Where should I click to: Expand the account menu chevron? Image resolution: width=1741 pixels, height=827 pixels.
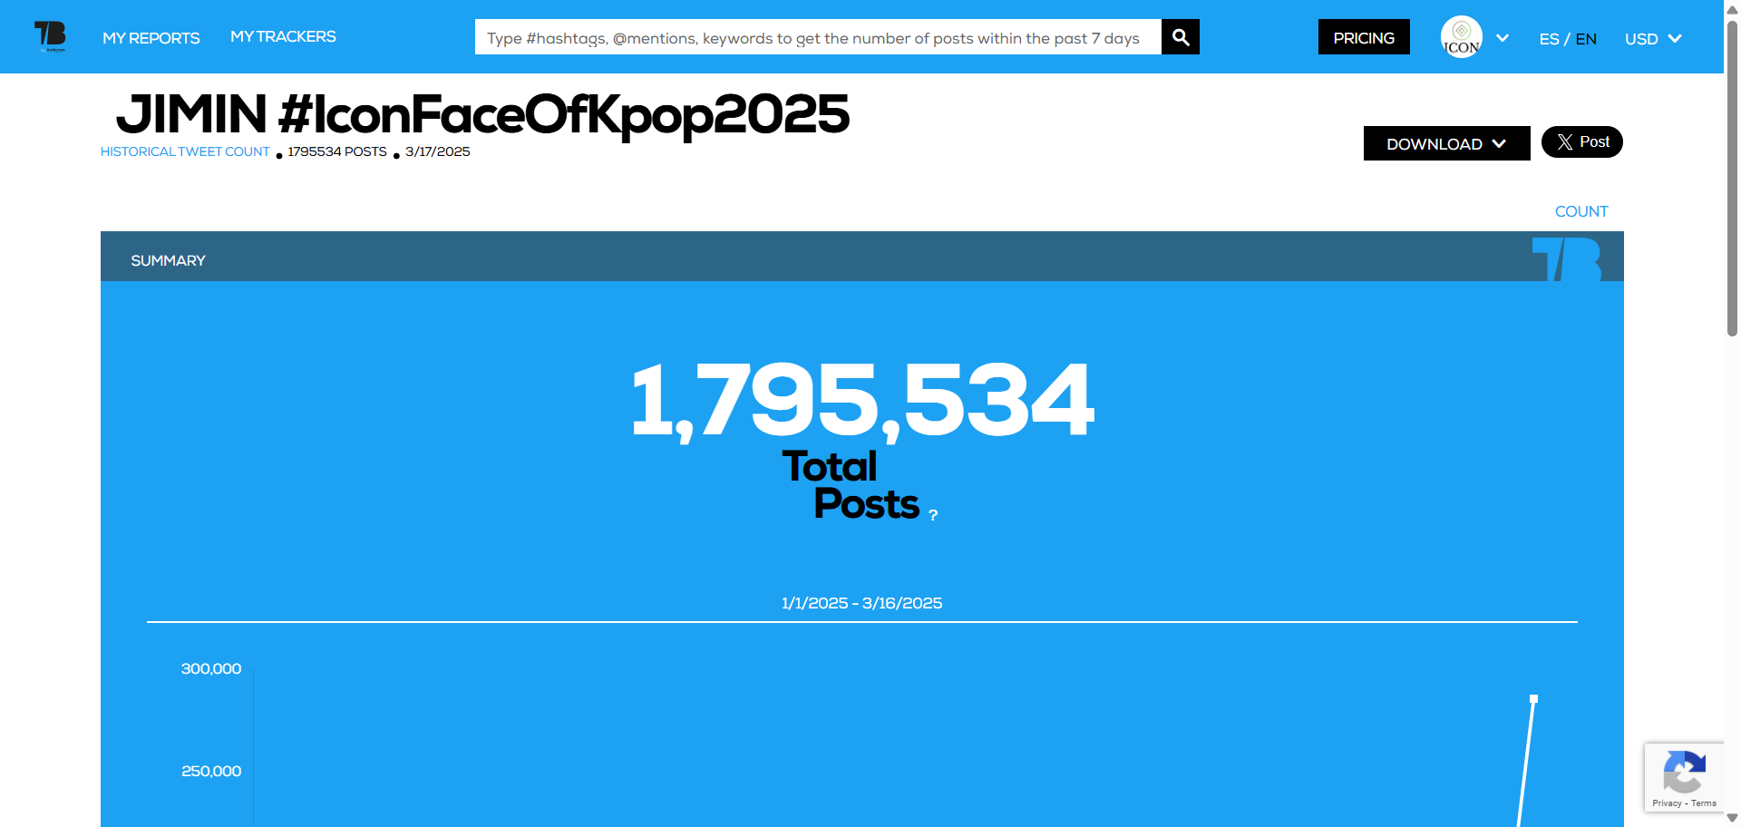1503,38
